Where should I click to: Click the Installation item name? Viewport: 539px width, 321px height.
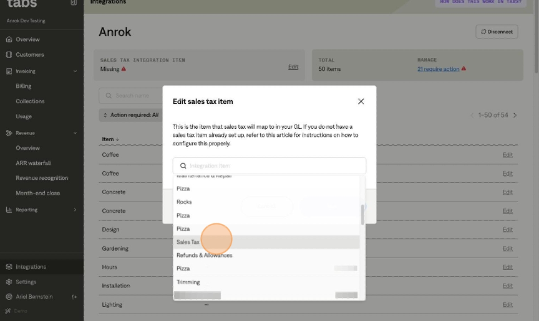tap(116, 286)
